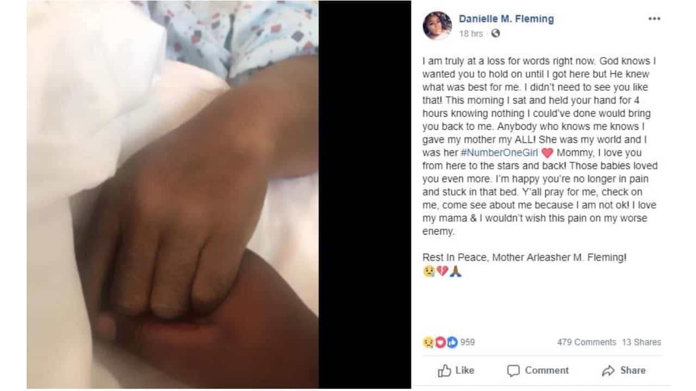Like the post with thumbs-up button
The image size is (696, 391).
(456, 370)
